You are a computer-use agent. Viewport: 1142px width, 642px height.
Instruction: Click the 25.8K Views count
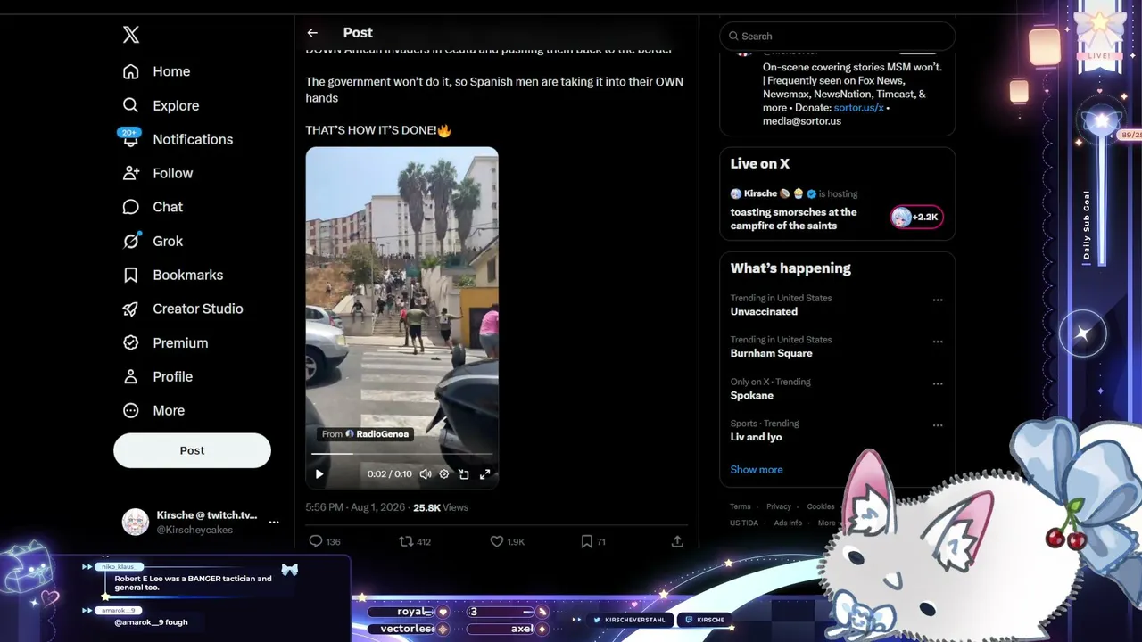(441, 507)
